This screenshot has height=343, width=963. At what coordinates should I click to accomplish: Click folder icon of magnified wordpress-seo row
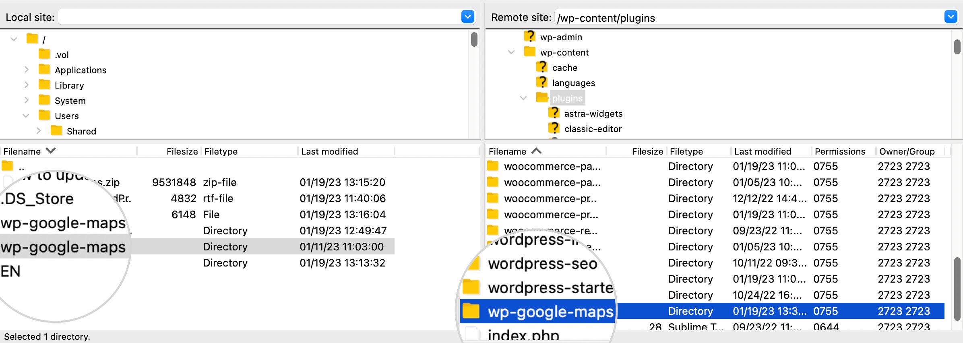point(474,264)
